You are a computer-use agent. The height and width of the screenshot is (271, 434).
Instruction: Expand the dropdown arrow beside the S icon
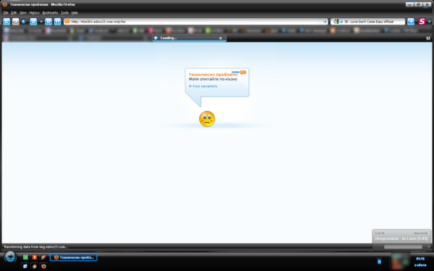click(x=429, y=22)
